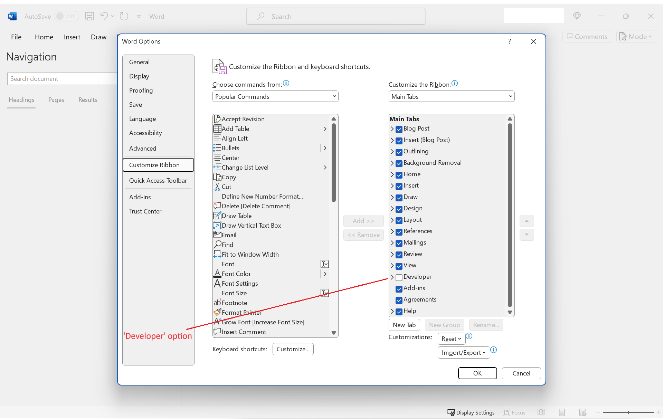Enable the Developer tab checkbox
Screen dimensions: 664x419
click(399, 277)
